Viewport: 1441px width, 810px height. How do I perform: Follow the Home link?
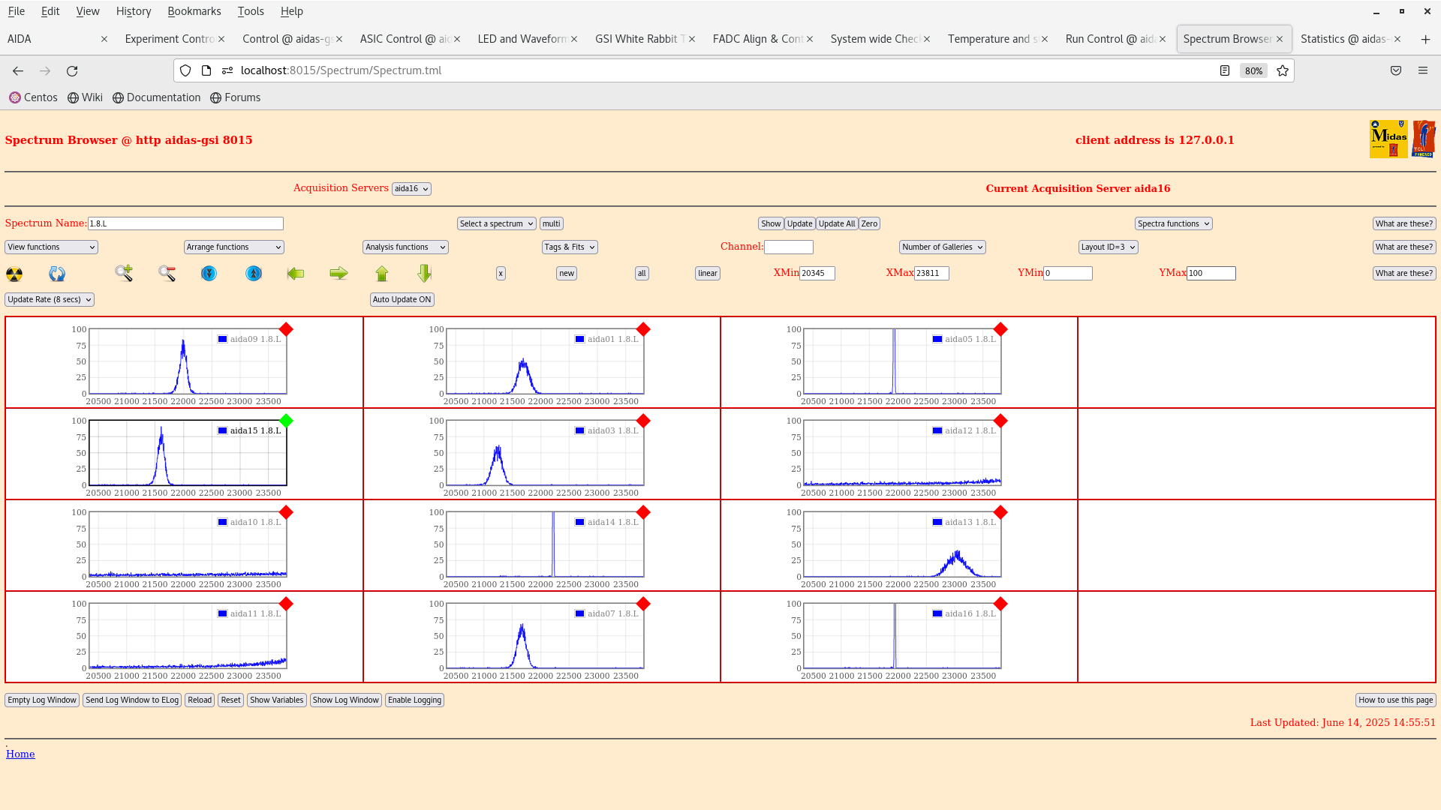20,754
